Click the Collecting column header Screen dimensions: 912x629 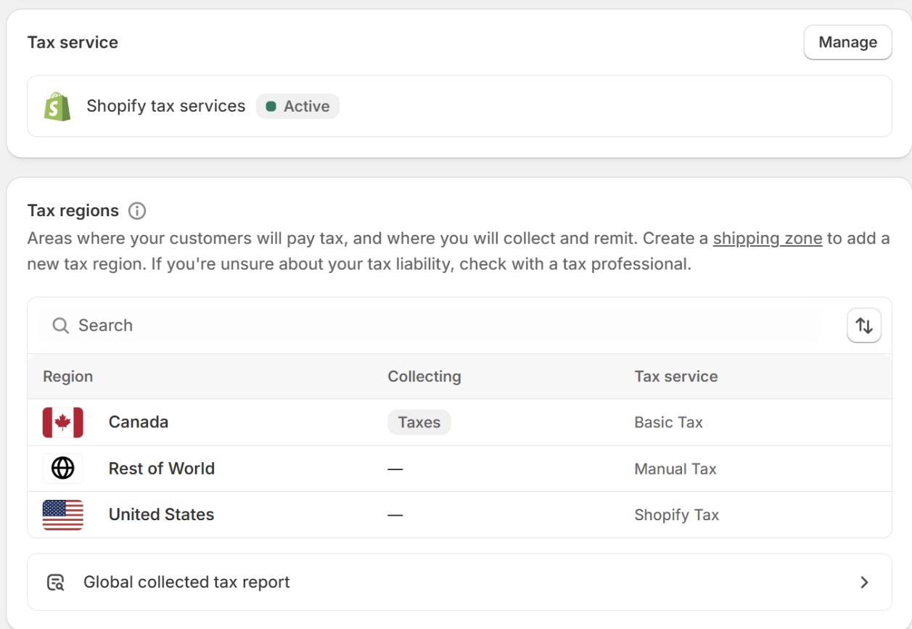tap(424, 377)
